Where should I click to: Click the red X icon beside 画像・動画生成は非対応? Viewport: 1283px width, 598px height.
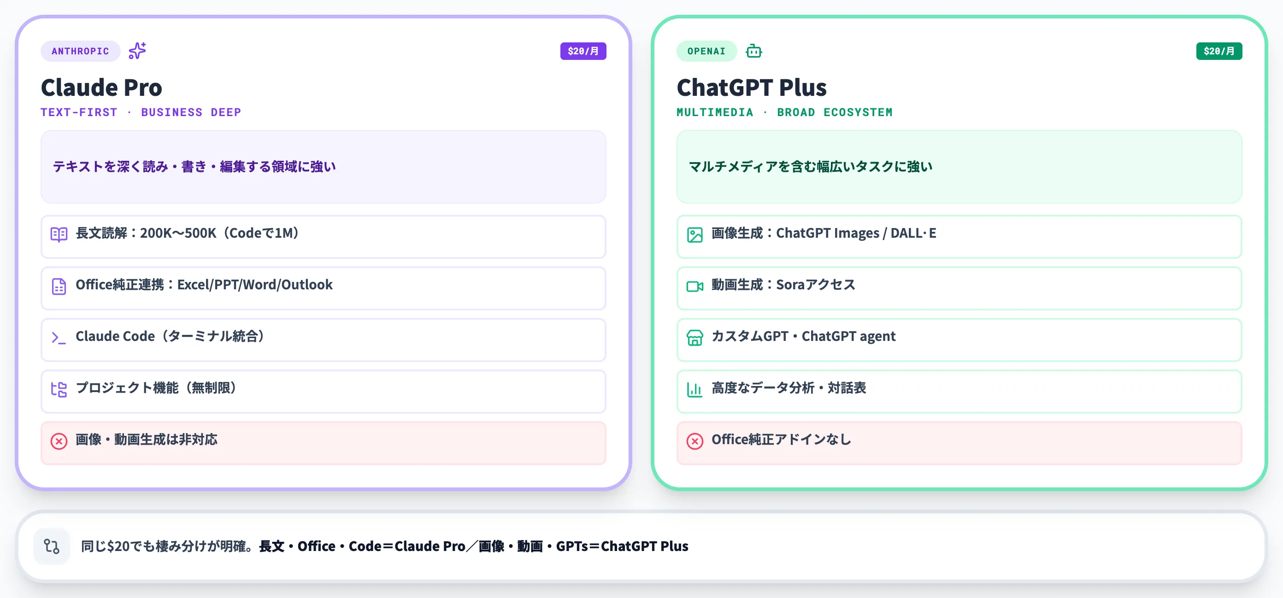tap(59, 440)
